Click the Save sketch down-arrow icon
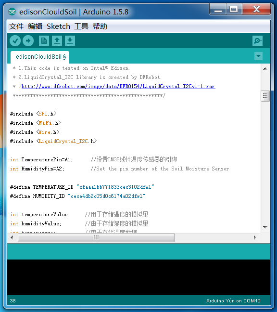 click(x=70, y=41)
